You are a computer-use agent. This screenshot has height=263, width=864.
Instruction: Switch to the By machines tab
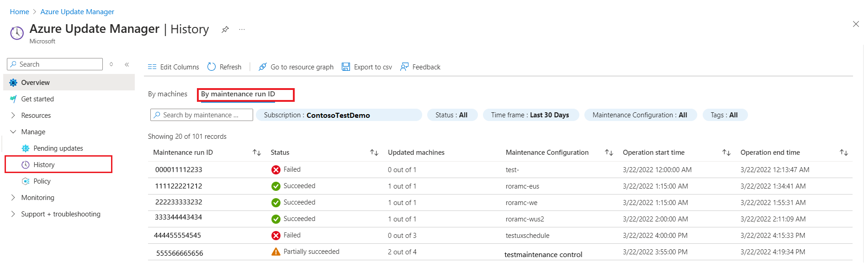(x=168, y=94)
